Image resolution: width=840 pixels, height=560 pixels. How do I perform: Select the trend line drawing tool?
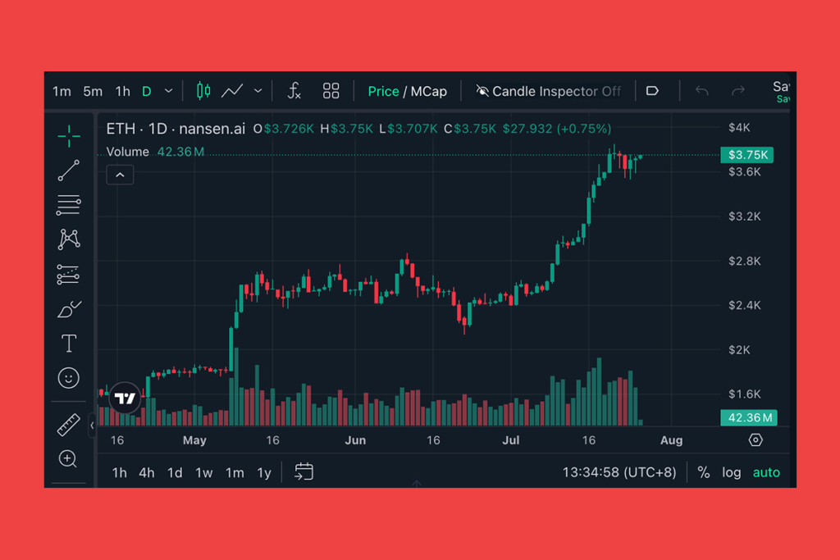click(69, 171)
